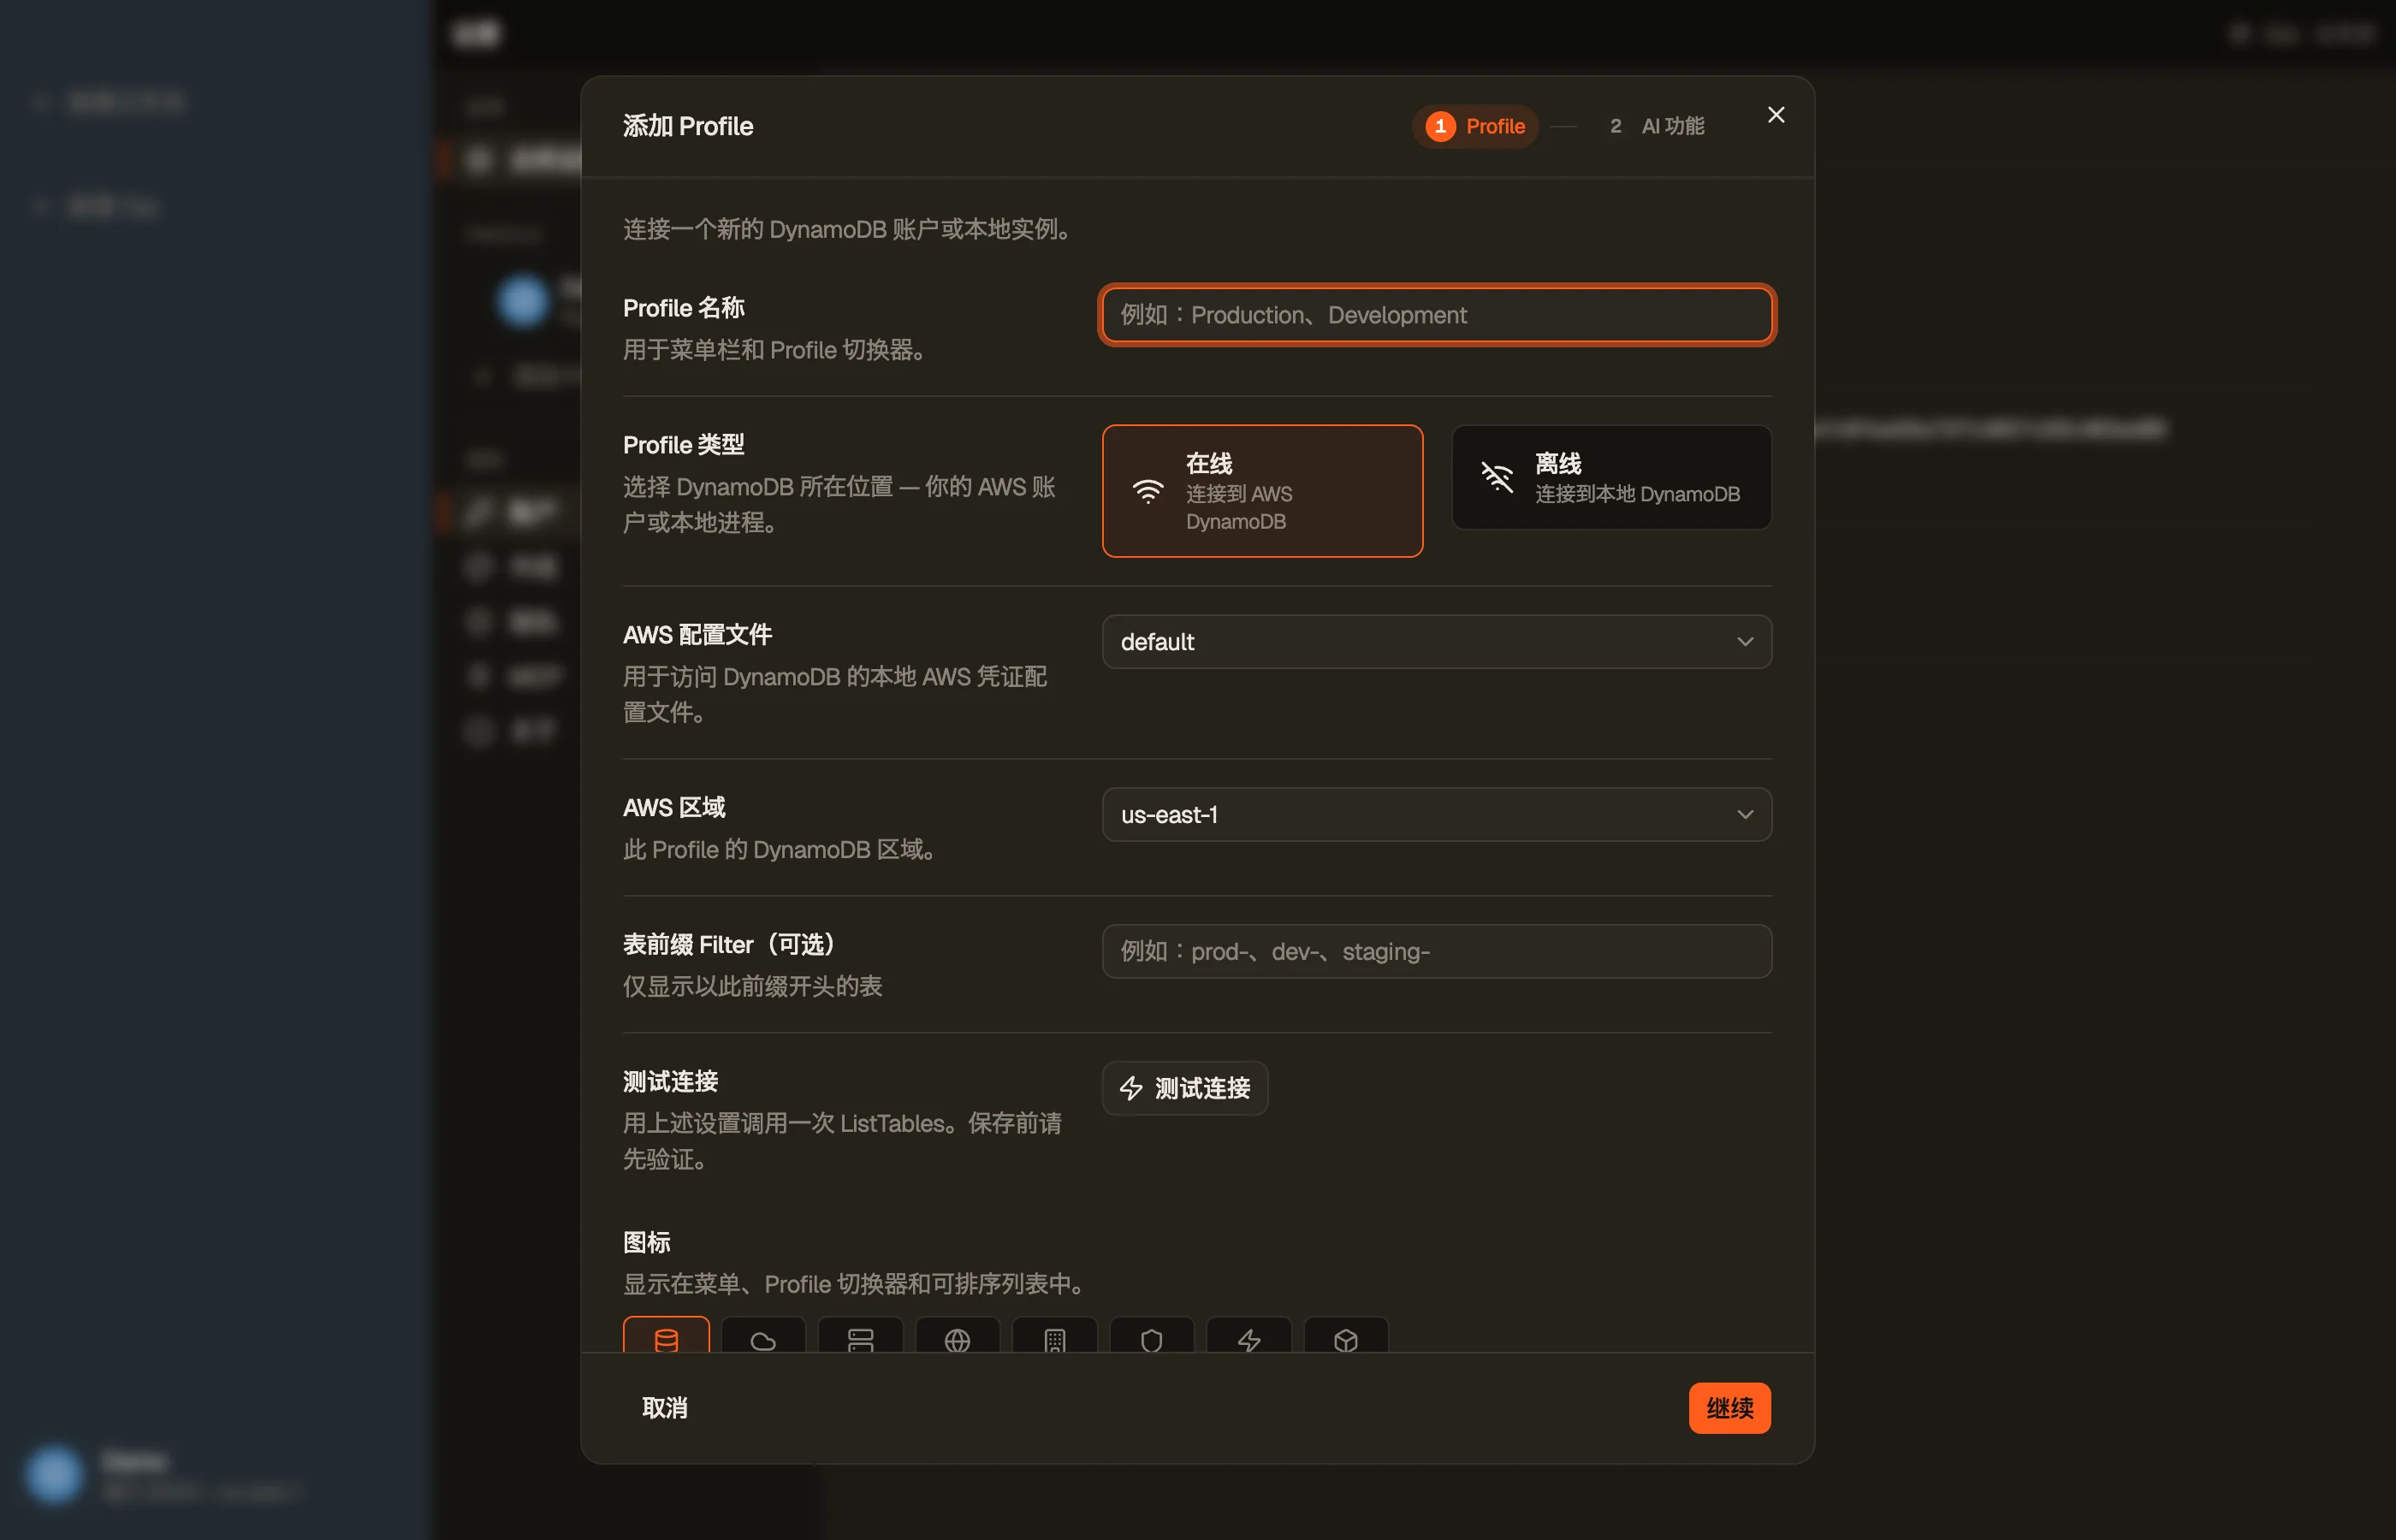This screenshot has height=1540, width=2396.
Task: Select the shield profile icon
Action: pyautogui.click(x=1151, y=1336)
